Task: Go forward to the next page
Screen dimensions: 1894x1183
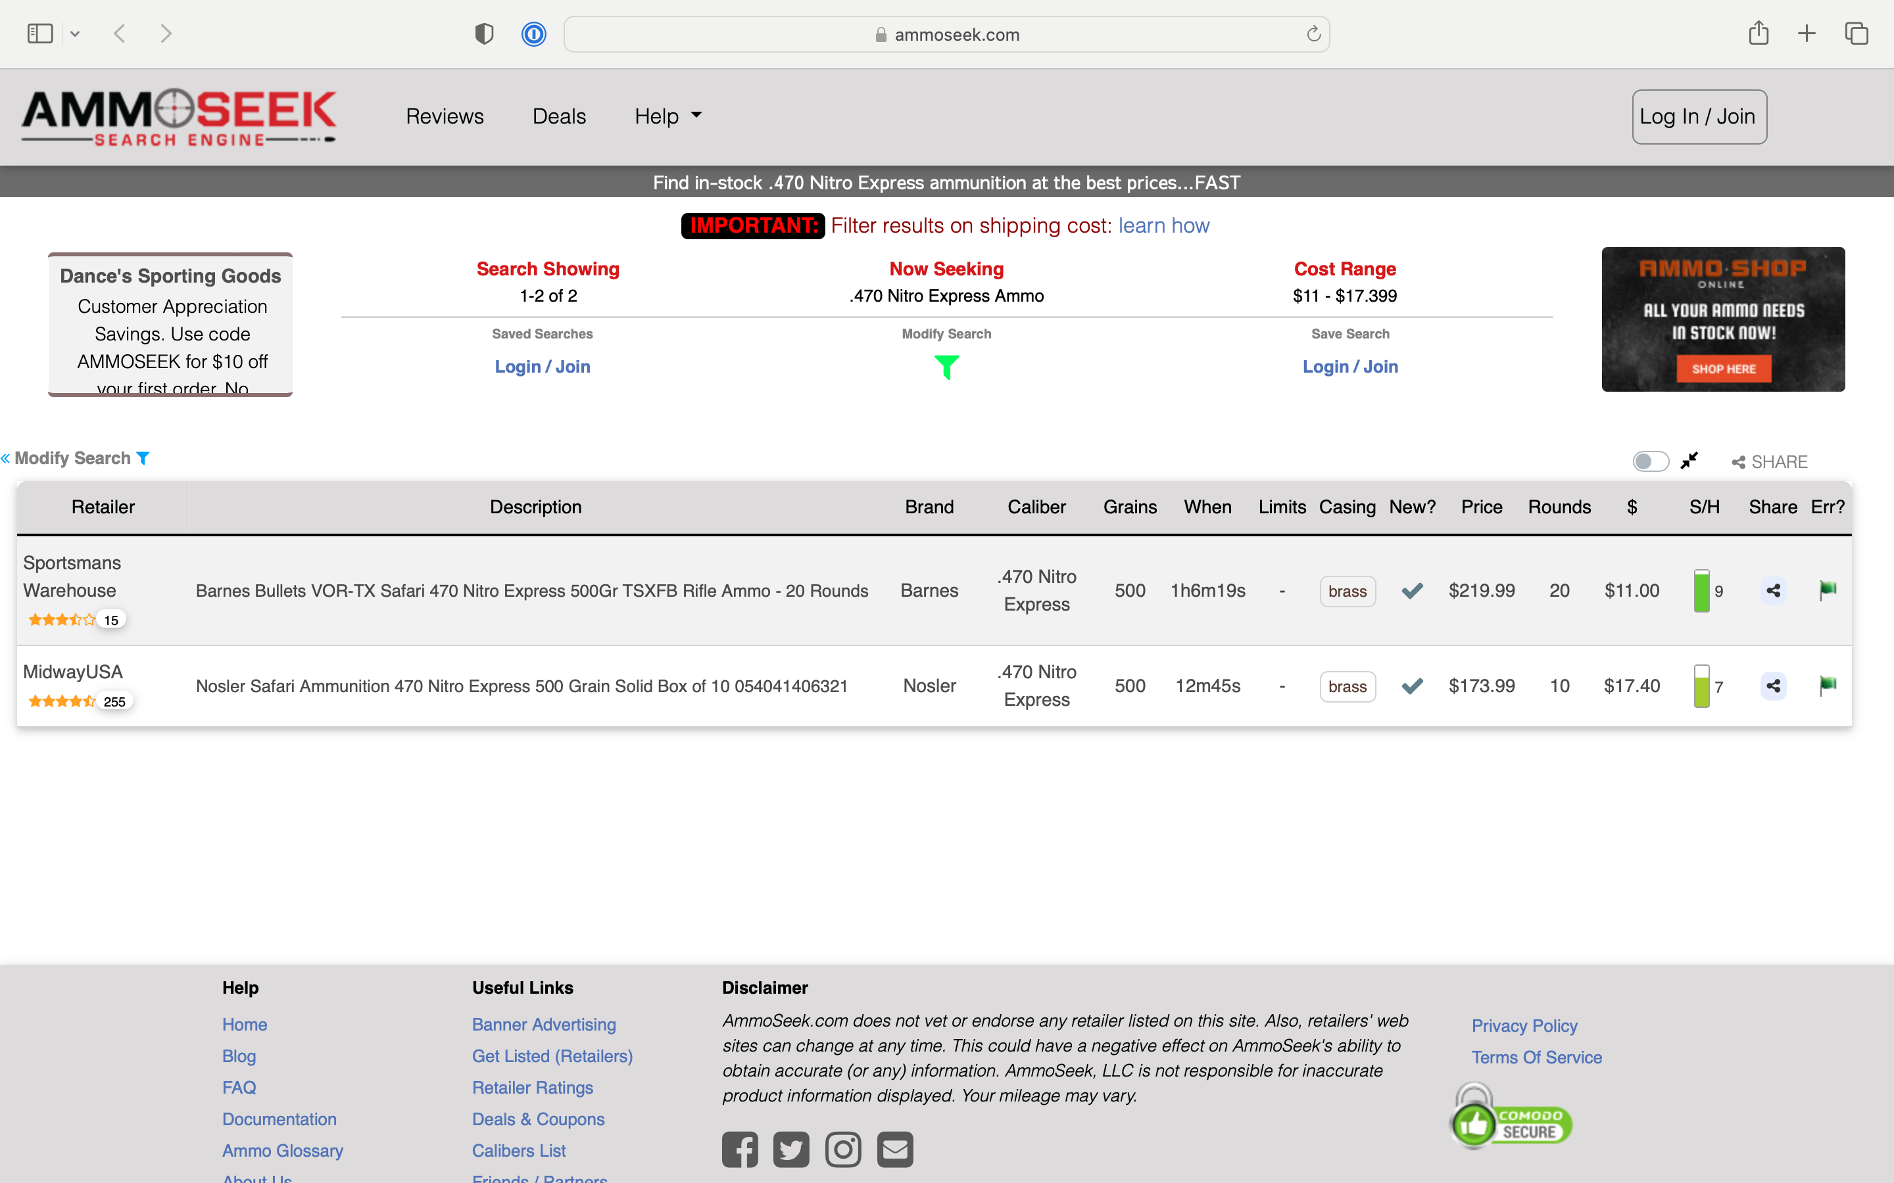Action: pyautogui.click(x=166, y=34)
